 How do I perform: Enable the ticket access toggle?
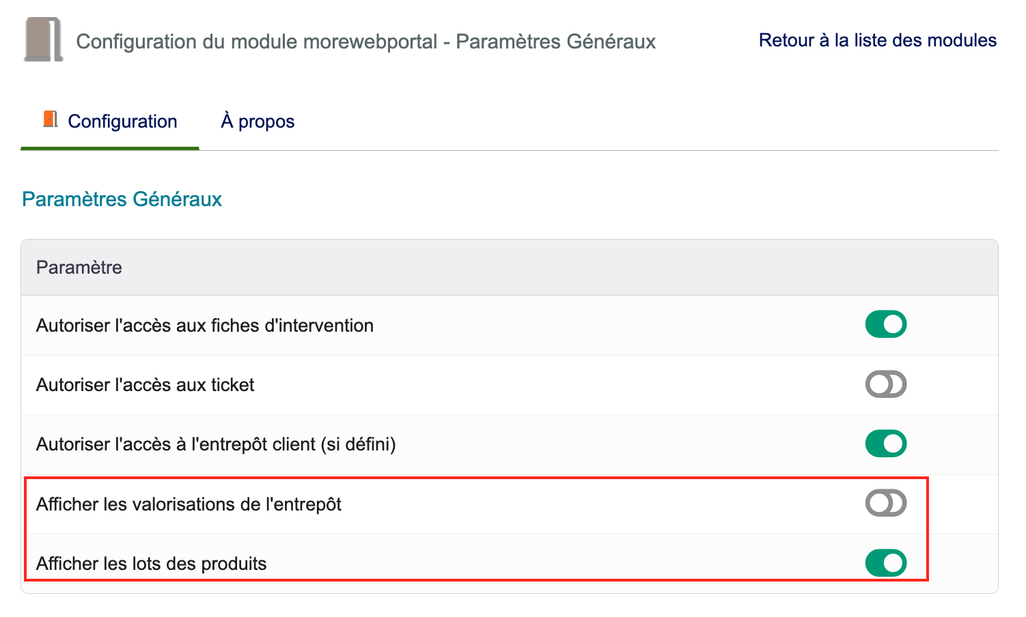click(885, 384)
